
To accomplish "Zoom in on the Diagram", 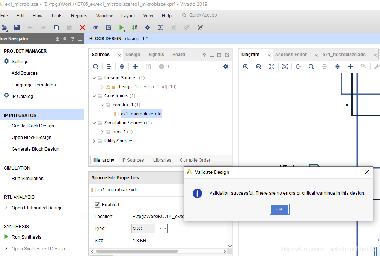I will 246,67.
